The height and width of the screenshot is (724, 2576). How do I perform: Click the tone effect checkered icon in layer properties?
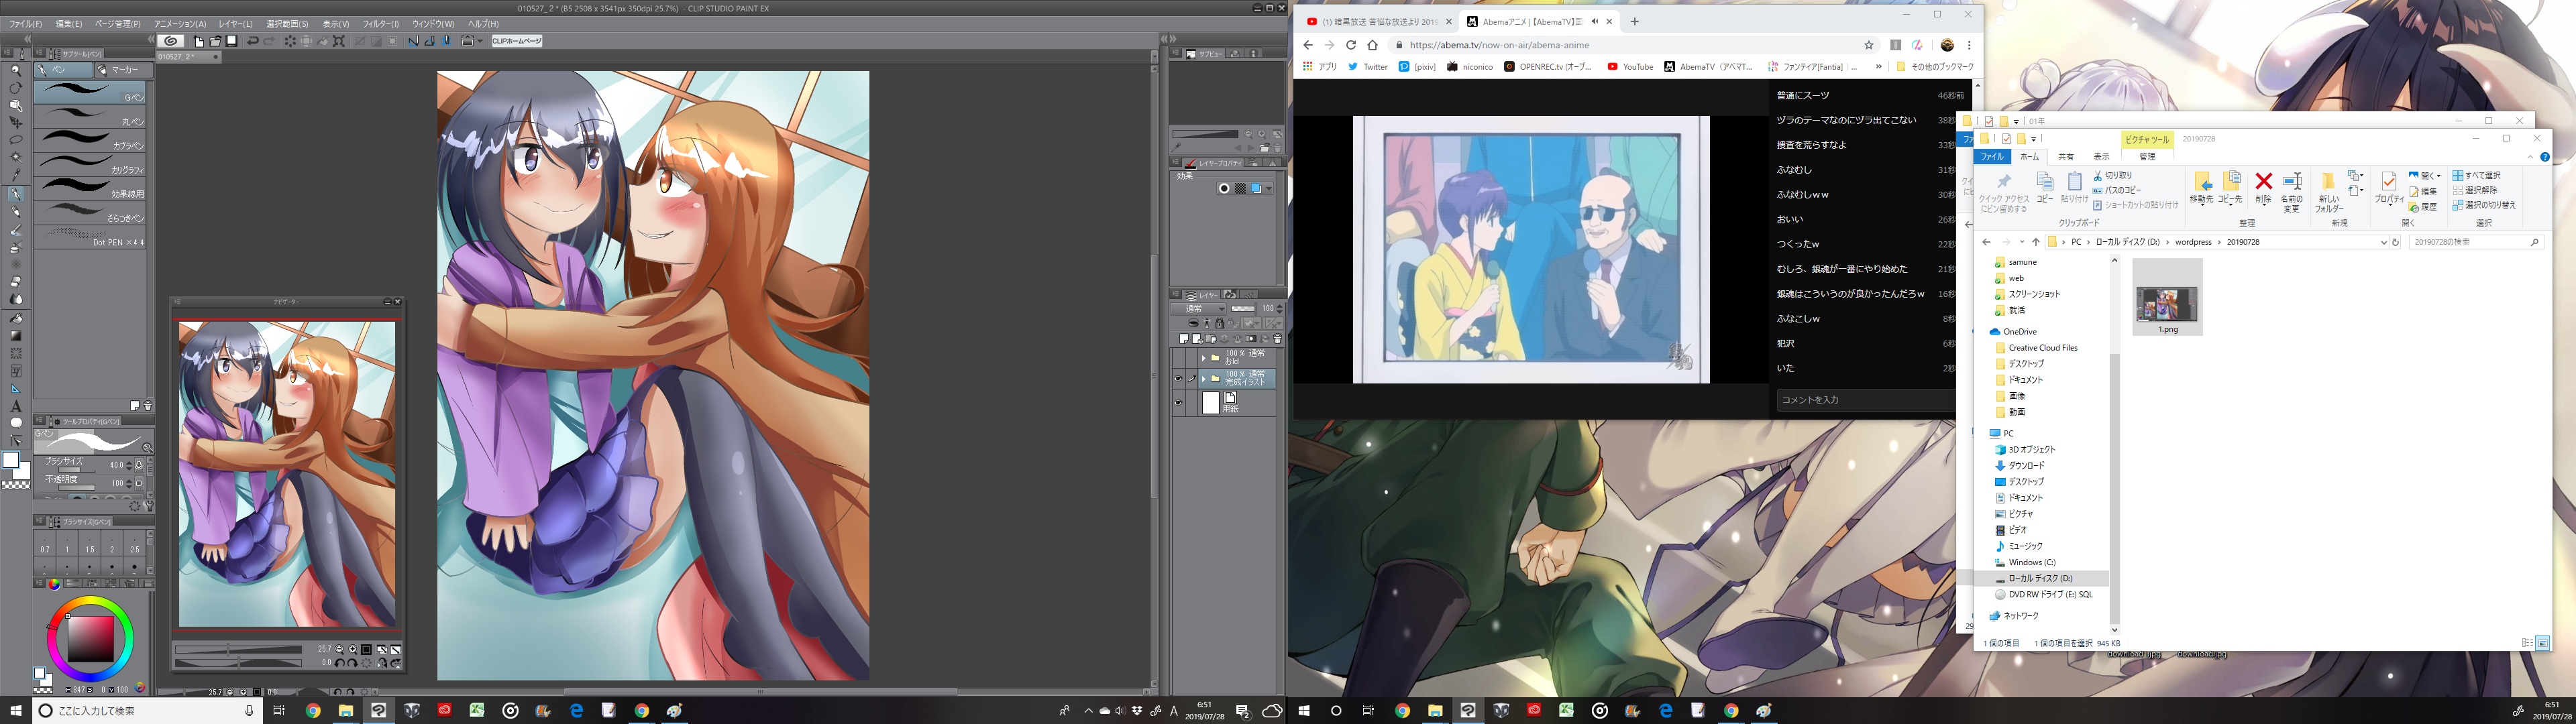tap(1241, 189)
